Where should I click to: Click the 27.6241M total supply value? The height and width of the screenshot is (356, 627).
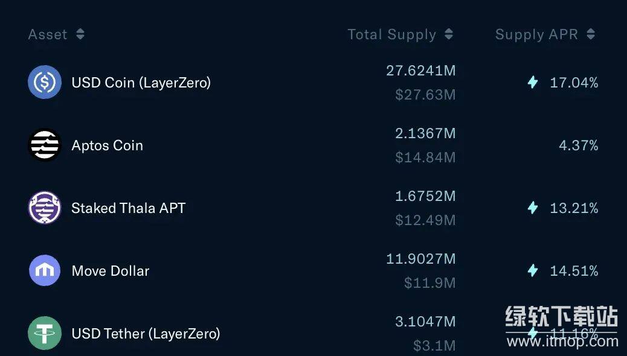[421, 71]
